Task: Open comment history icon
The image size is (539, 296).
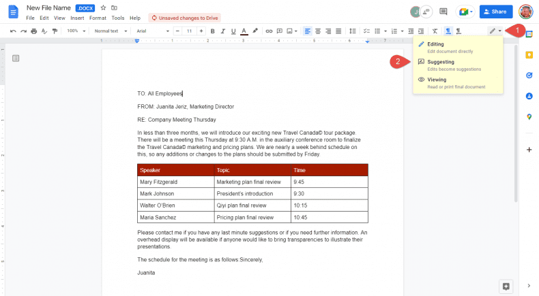Action: coord(443,12)
